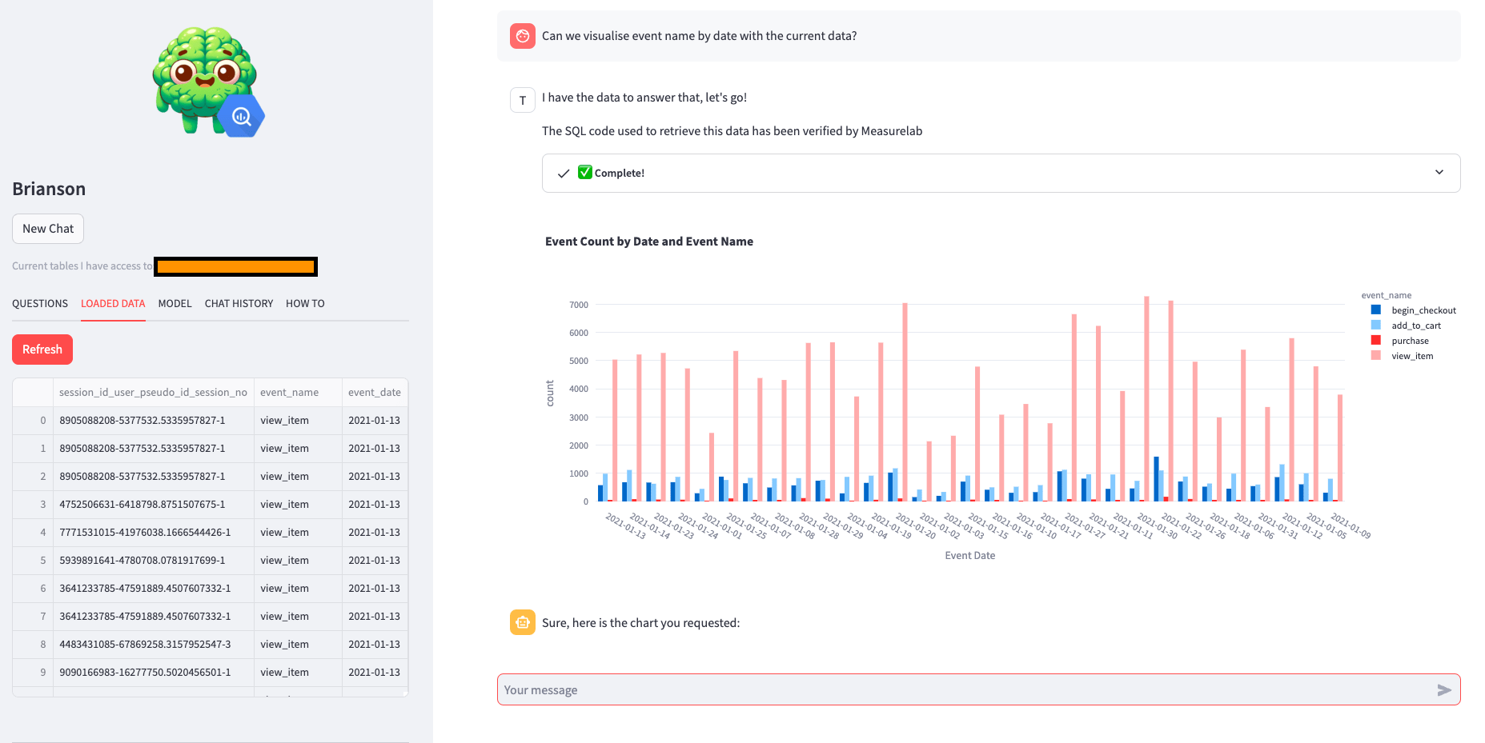
Task: Click the send message arrow icon
Action: click(x=1444, y=690)
